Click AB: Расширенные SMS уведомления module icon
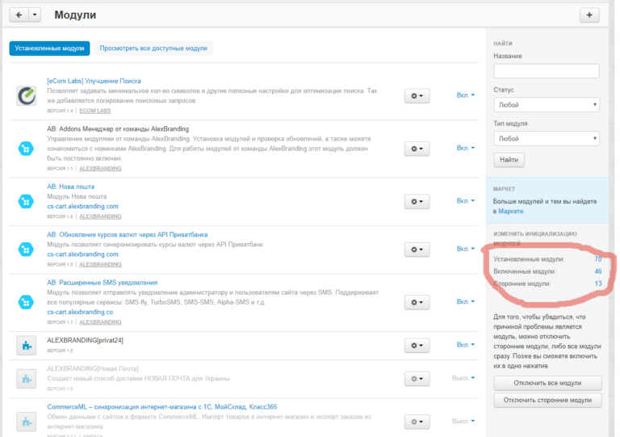The image size is (620, 437). [x=26, y=302]
